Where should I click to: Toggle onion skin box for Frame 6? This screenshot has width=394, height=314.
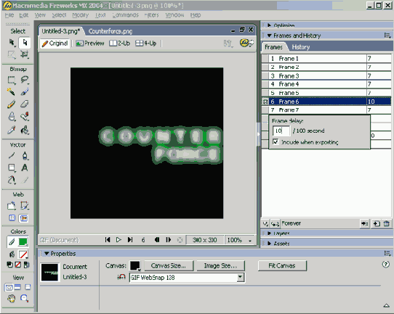(x=265, y=102)
